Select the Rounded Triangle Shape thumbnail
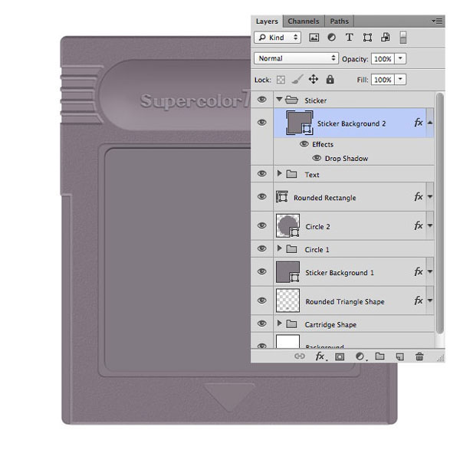The width and height of the screenshot is (460, 460). click(287, 301)
